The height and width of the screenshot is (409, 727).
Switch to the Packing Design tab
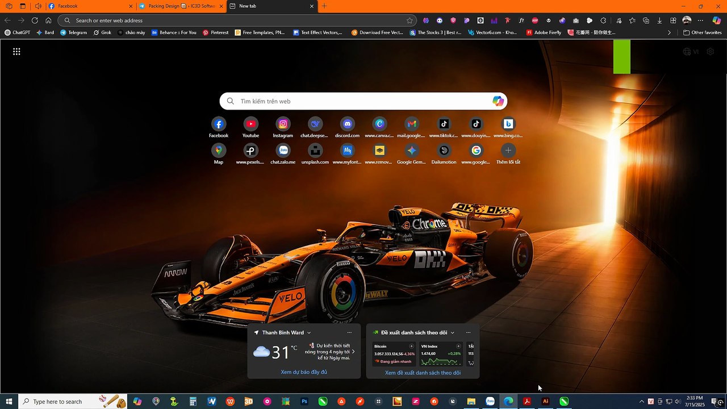179,6
